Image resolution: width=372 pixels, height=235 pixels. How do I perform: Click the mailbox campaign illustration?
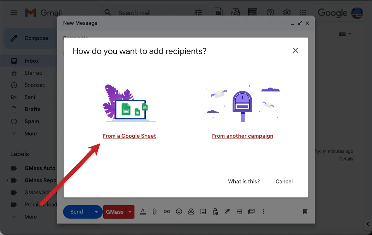[x=243, y=103]
